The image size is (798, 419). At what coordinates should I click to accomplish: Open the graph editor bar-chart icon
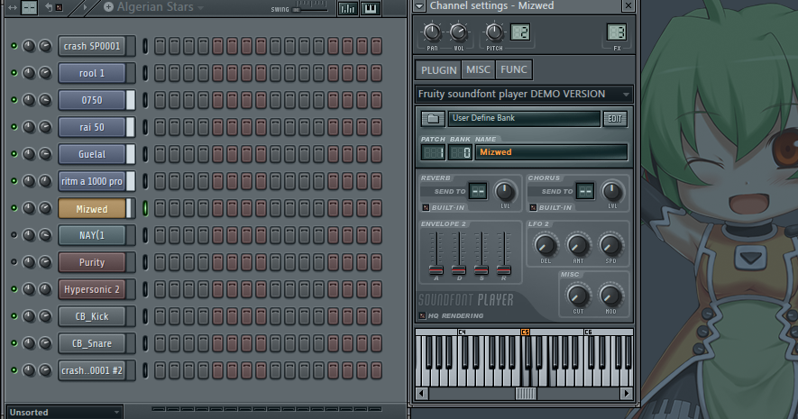tap(347, 8)
